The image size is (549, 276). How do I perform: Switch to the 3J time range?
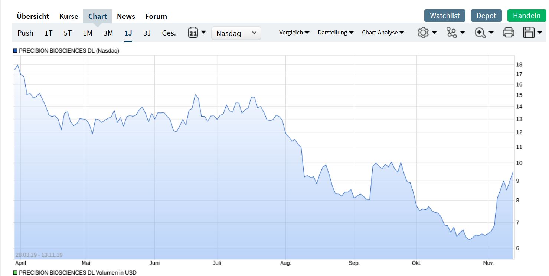click(x=147, y=33)
